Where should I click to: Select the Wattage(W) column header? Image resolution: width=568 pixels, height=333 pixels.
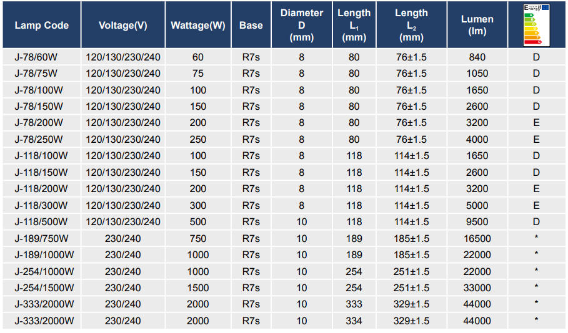(x=197, y=26)
